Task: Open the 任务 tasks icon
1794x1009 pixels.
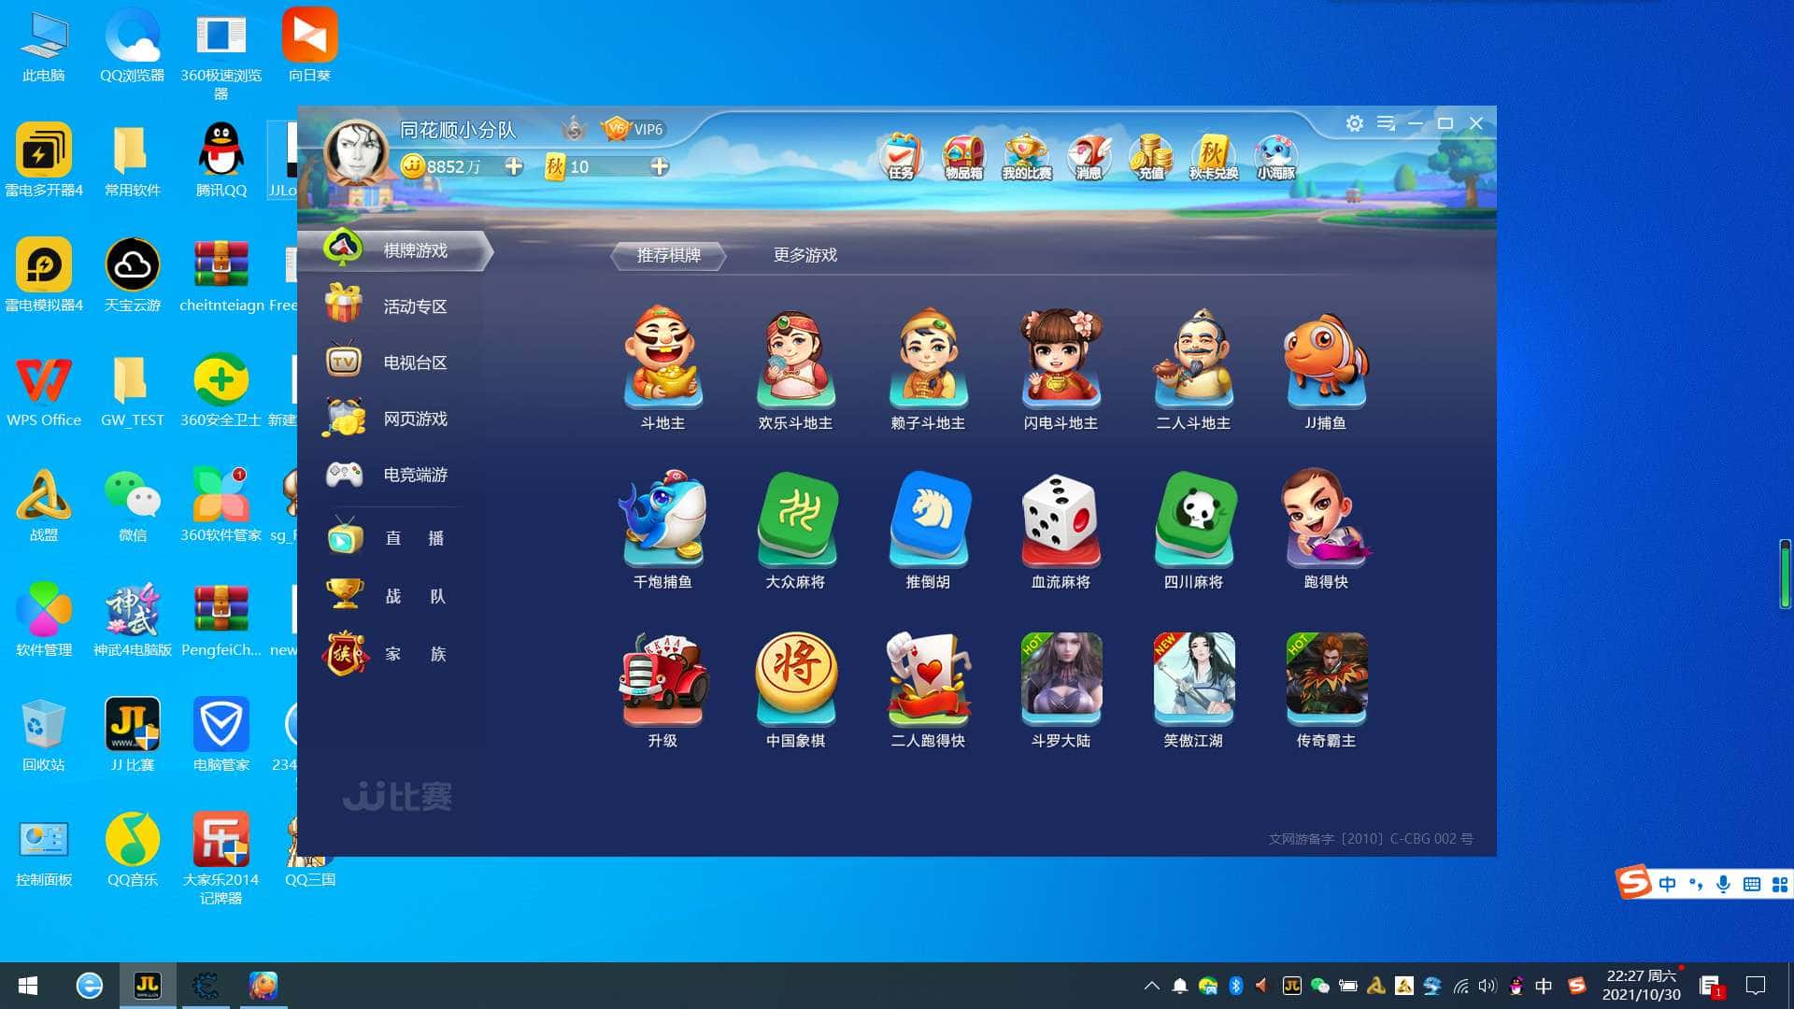Action: (x=901, y=156)
